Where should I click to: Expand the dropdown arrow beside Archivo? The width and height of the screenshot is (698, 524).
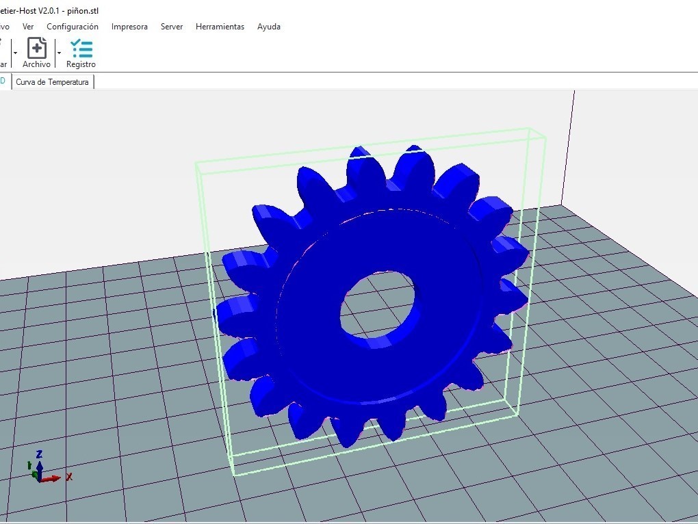[x=59, y=53]
